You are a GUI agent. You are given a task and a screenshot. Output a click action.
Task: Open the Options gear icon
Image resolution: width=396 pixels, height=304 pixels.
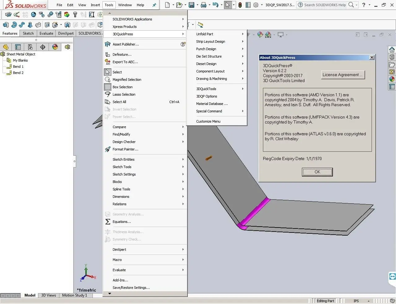click(x=256, y=5)
